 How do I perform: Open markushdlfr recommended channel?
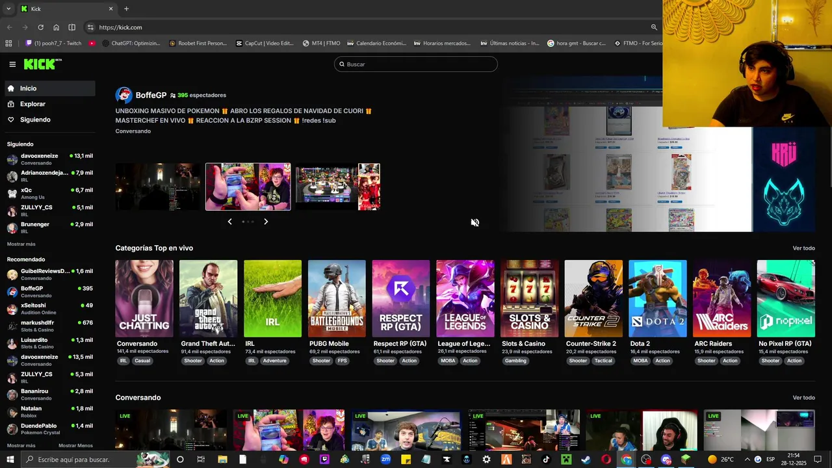tap(49, 326)
